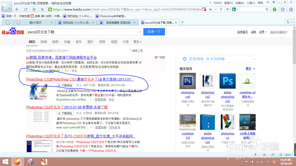Click the Sogou S input icon in the tray
296x166 pixels.
(x=274, y=162)
